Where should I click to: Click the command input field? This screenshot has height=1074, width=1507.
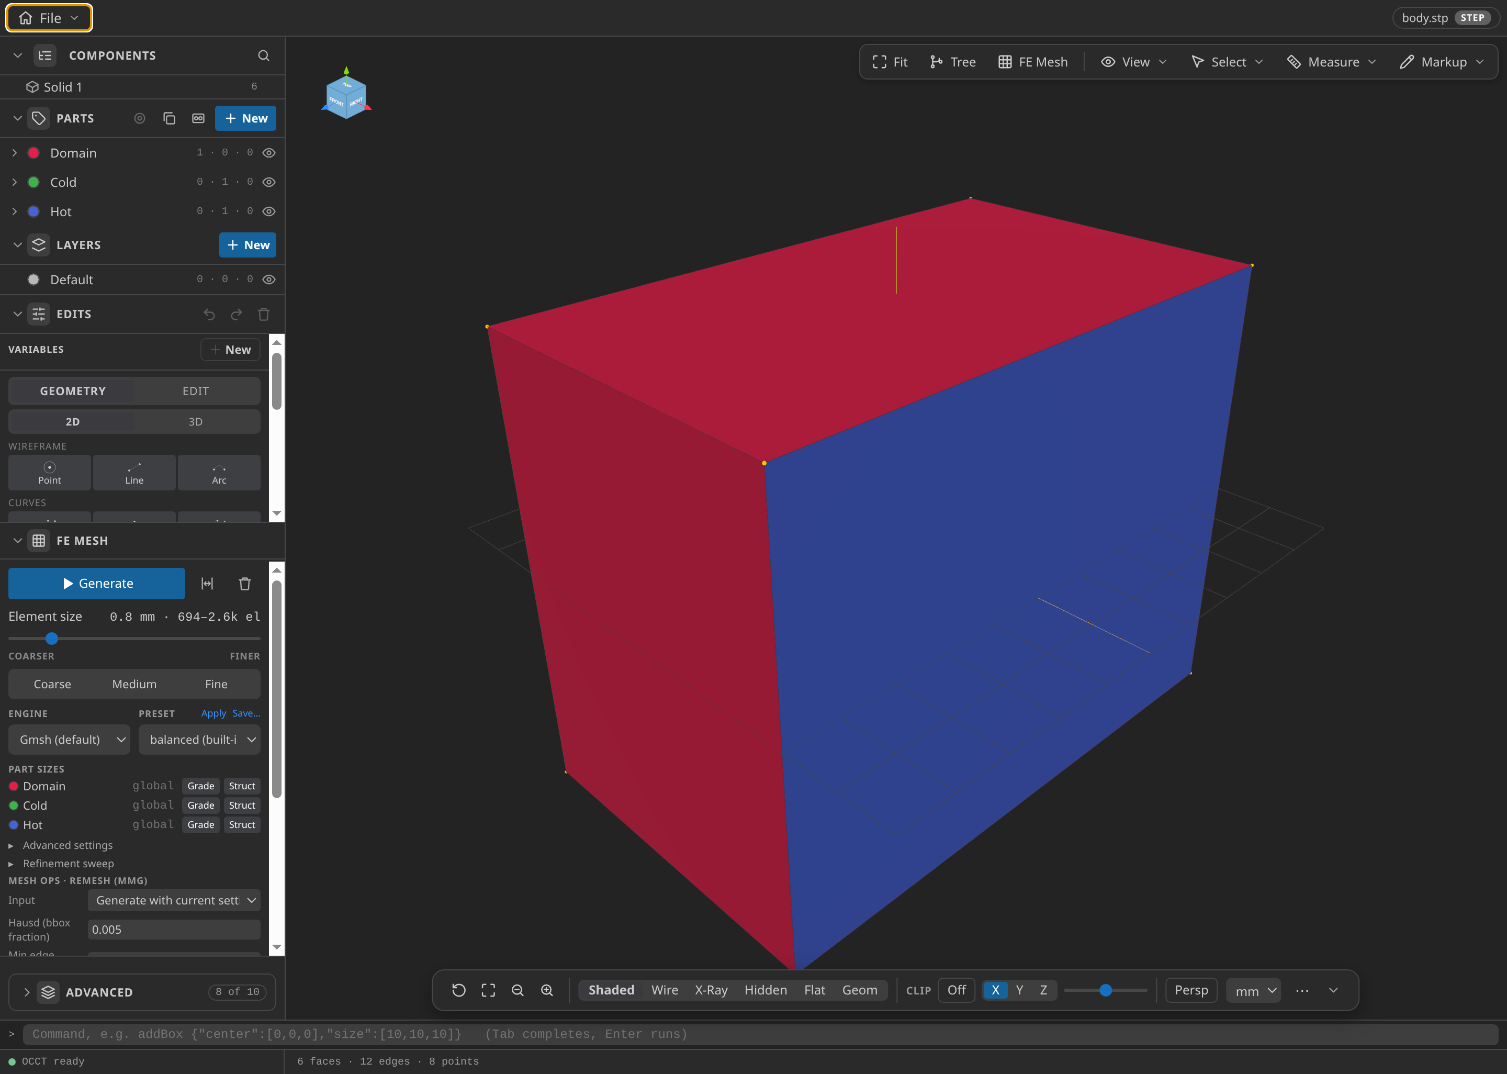760,1034
